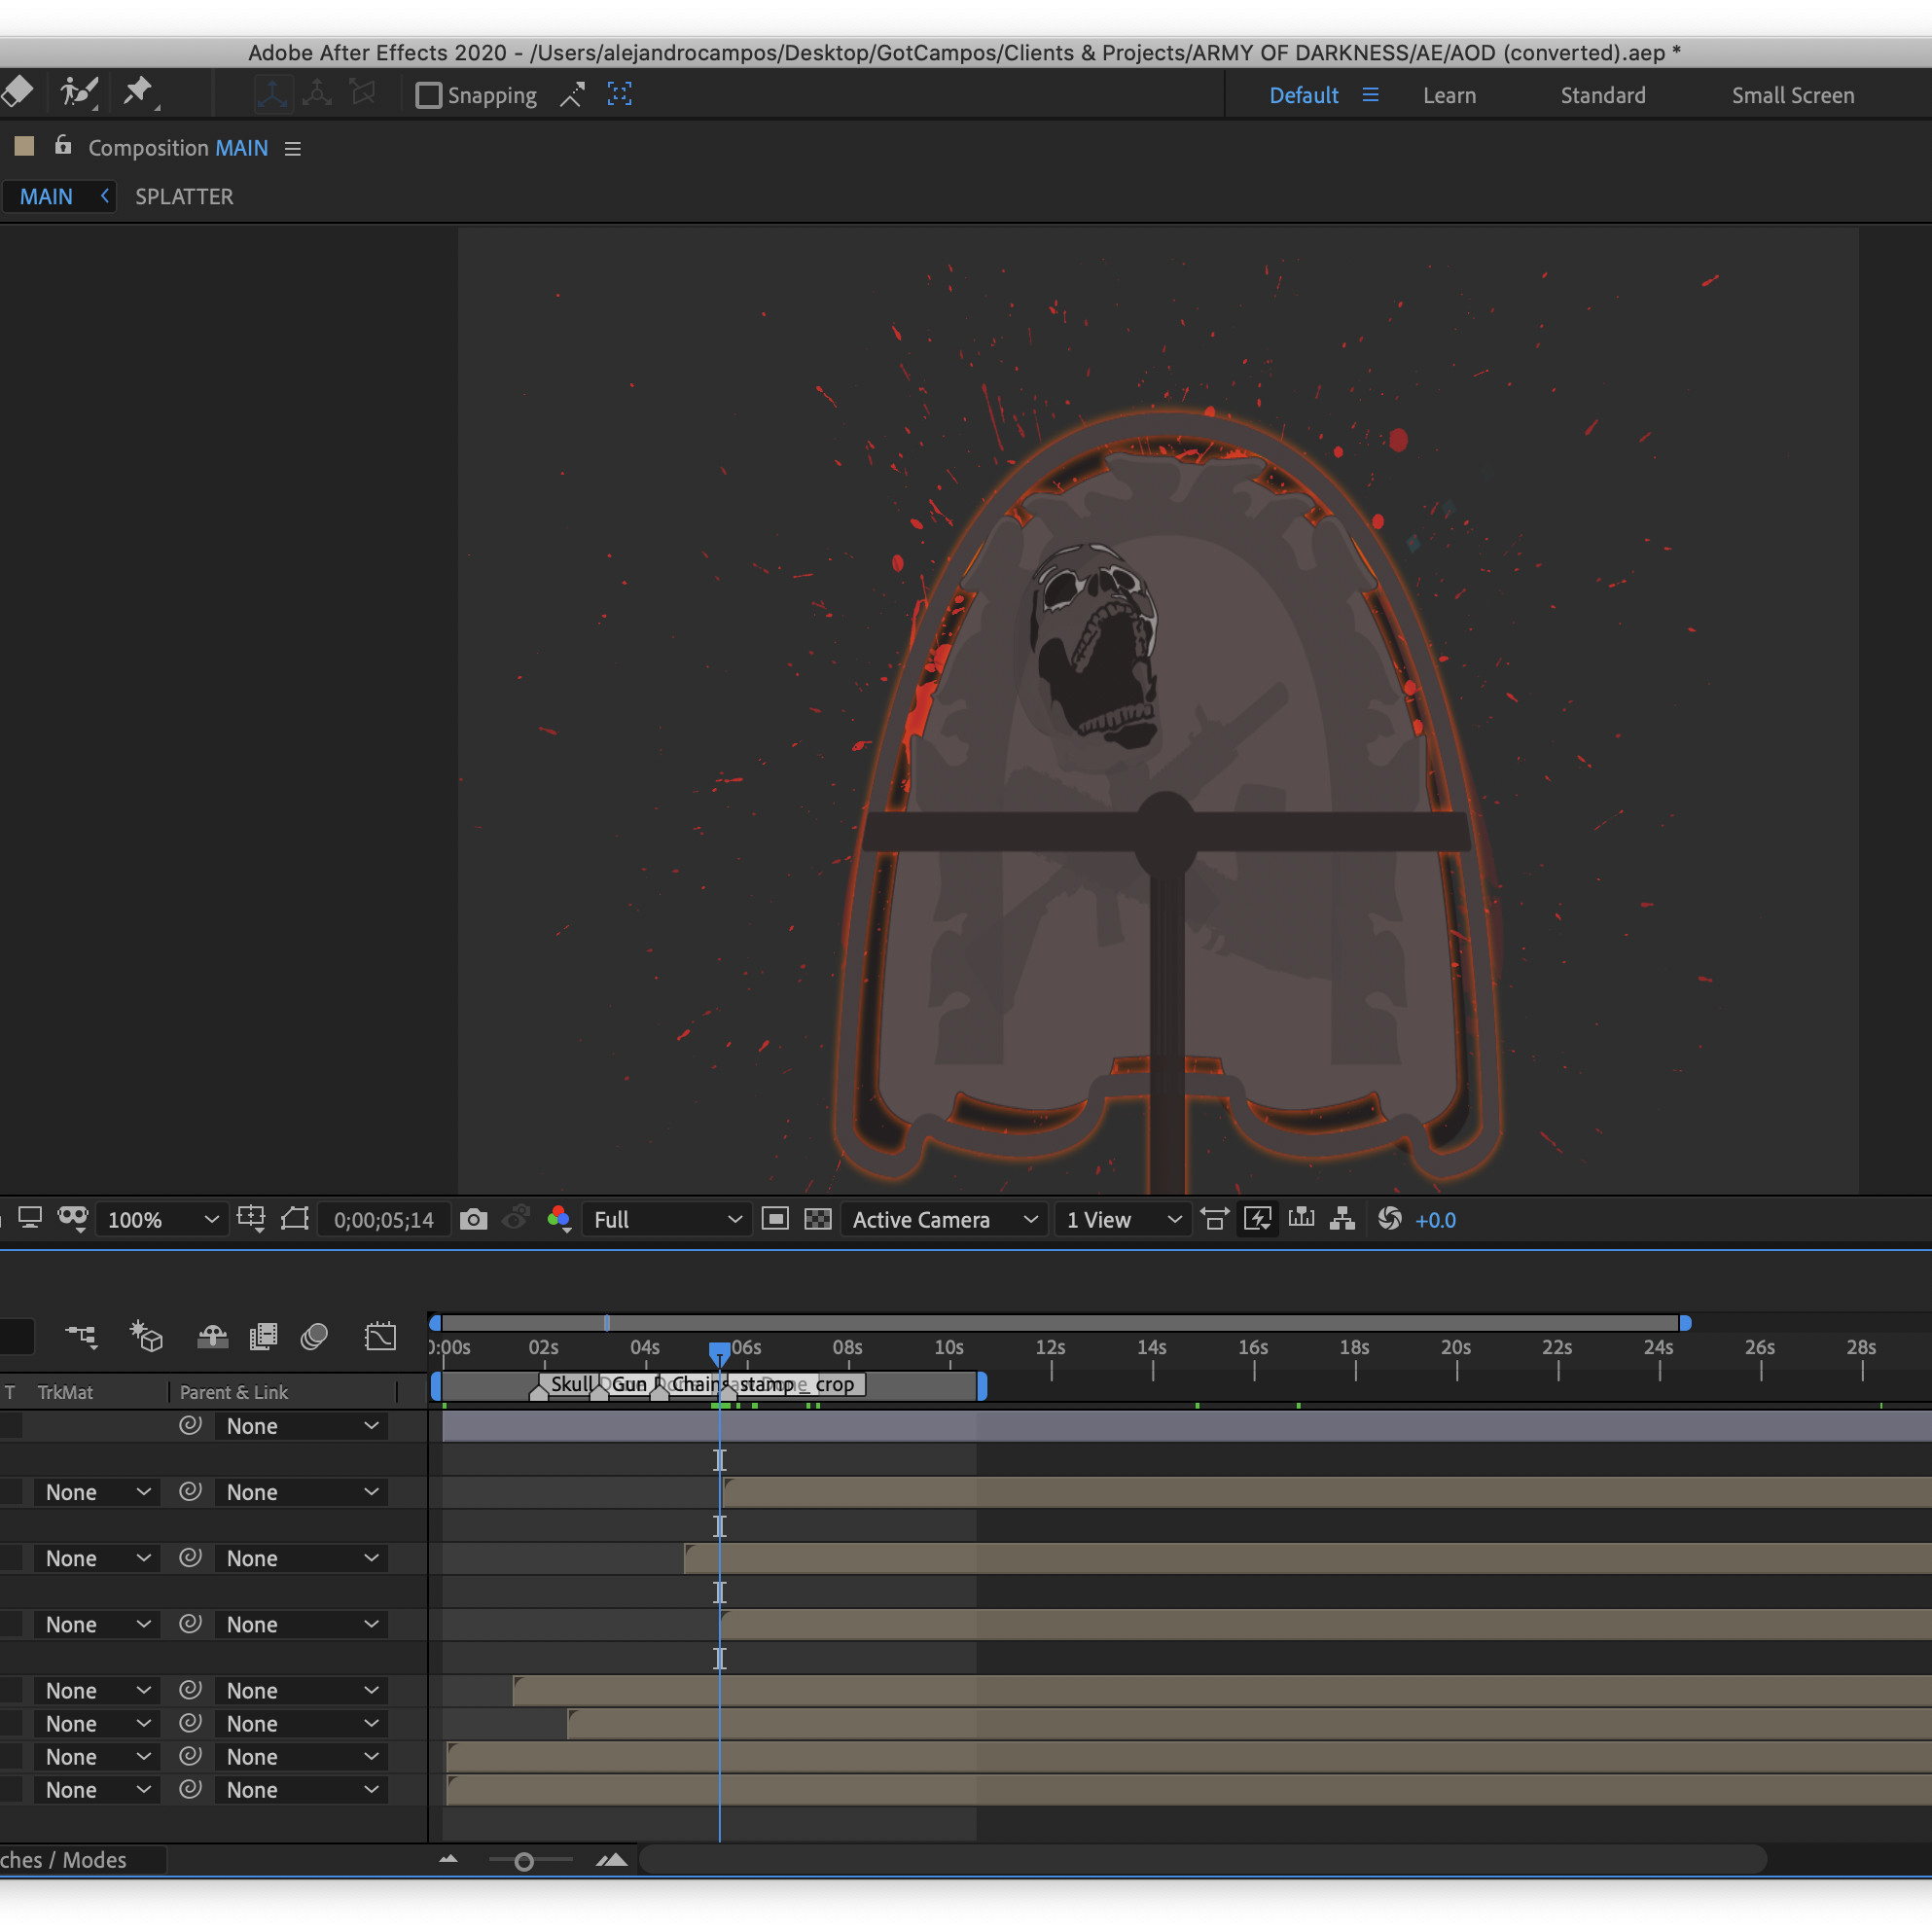Enable Frame Blending for layers
The width and height of the screenshot is (1932, 1932).
(263, 1336)
